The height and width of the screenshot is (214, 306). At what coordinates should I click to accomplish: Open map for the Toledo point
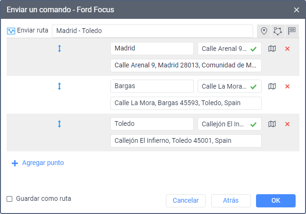click(272, 124)
